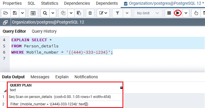Open the Dependencies tab
Viewport: 205px width, 108px height.
(x=77, y=3)
